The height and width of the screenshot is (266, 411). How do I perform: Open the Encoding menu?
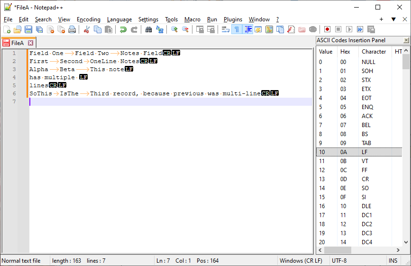(x=89, y=19)
